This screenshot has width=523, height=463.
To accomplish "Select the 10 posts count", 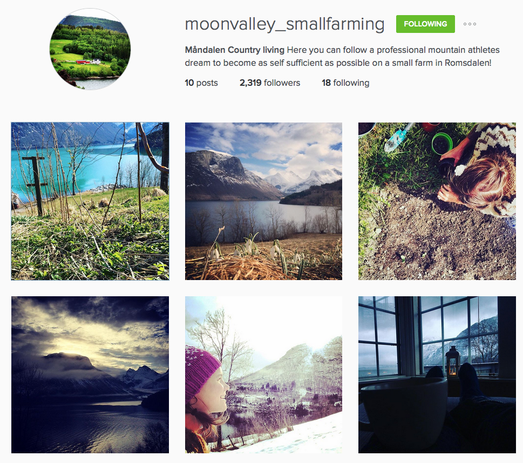I will pos(201,83).
